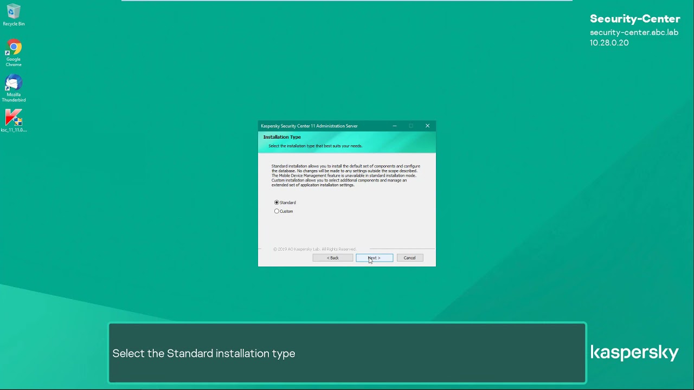Viewport: 694px width, 390px height.
Task: Click the Security-Center host title text
Action: [635, 19]
